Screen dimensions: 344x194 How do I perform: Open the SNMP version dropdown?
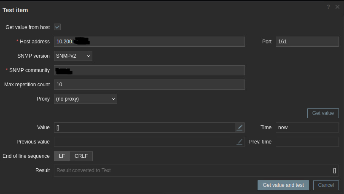click(x=73, y=56)
